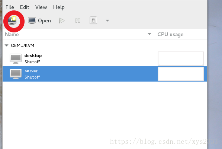Click the server VM monitor icon
The height and width of the screenshot is (149, 222).
click(x=16, y=74)
